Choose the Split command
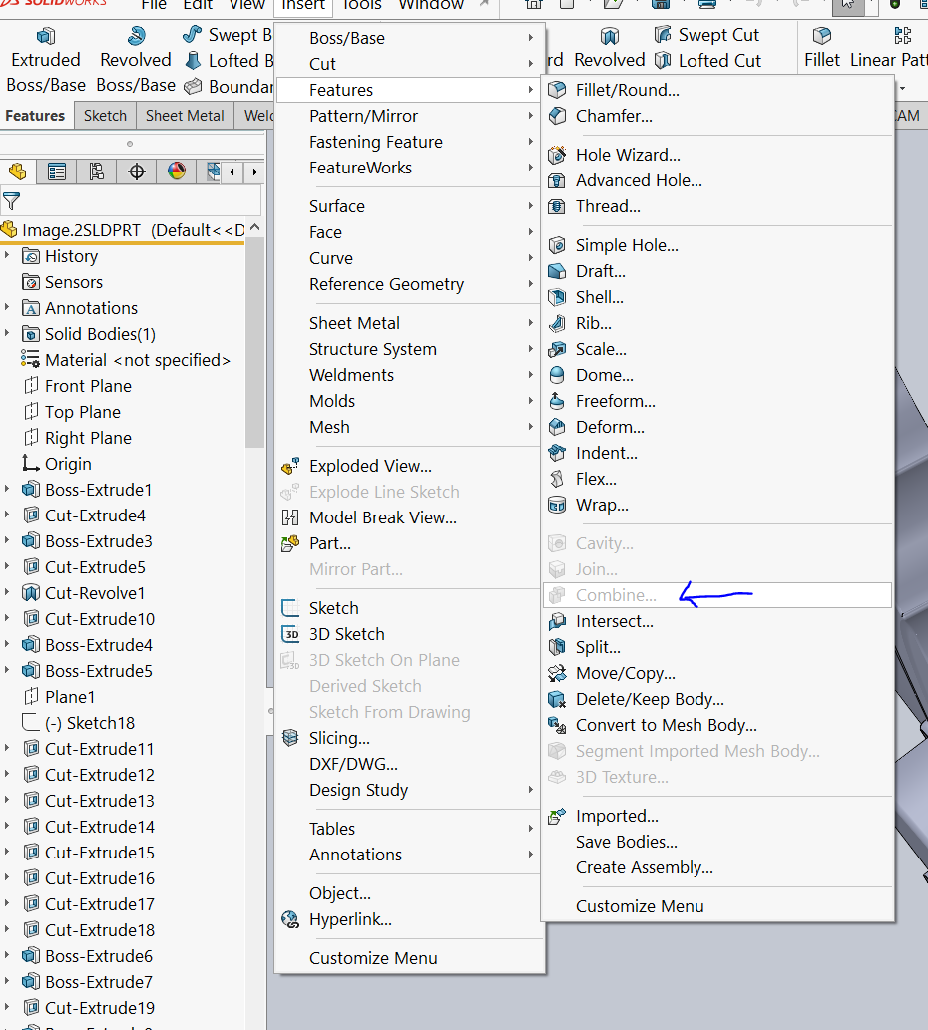928x1030 pixels. pyautogui.click(x=716, y=648)
